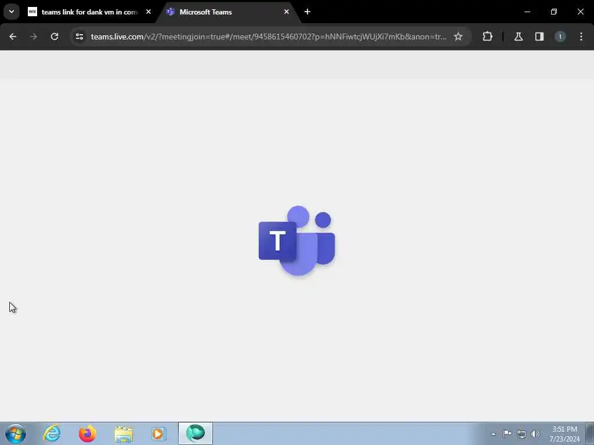Open the volume speaker icon

tap(535, 433)
